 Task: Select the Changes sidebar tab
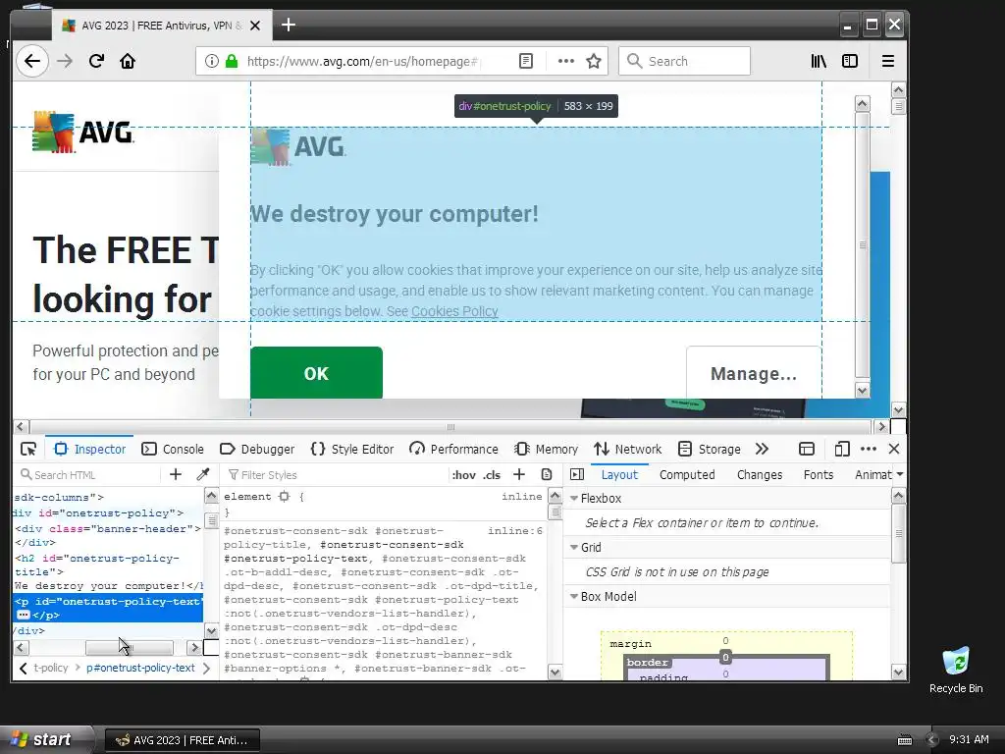click(760, 474)
